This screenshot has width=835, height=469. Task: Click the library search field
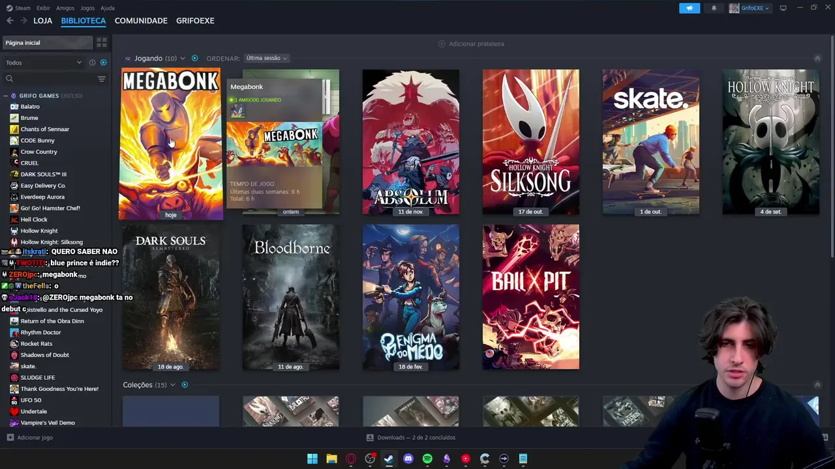[x=50, y=79]
